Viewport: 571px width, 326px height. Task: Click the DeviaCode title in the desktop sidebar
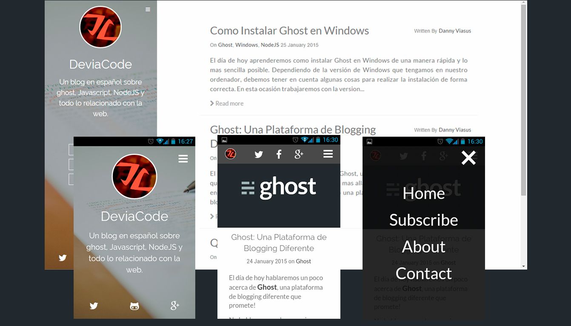100,65
